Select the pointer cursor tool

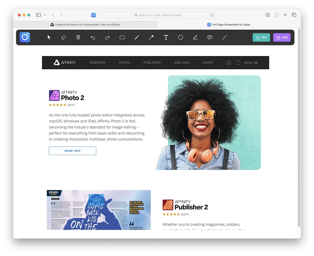pos(49,37)
